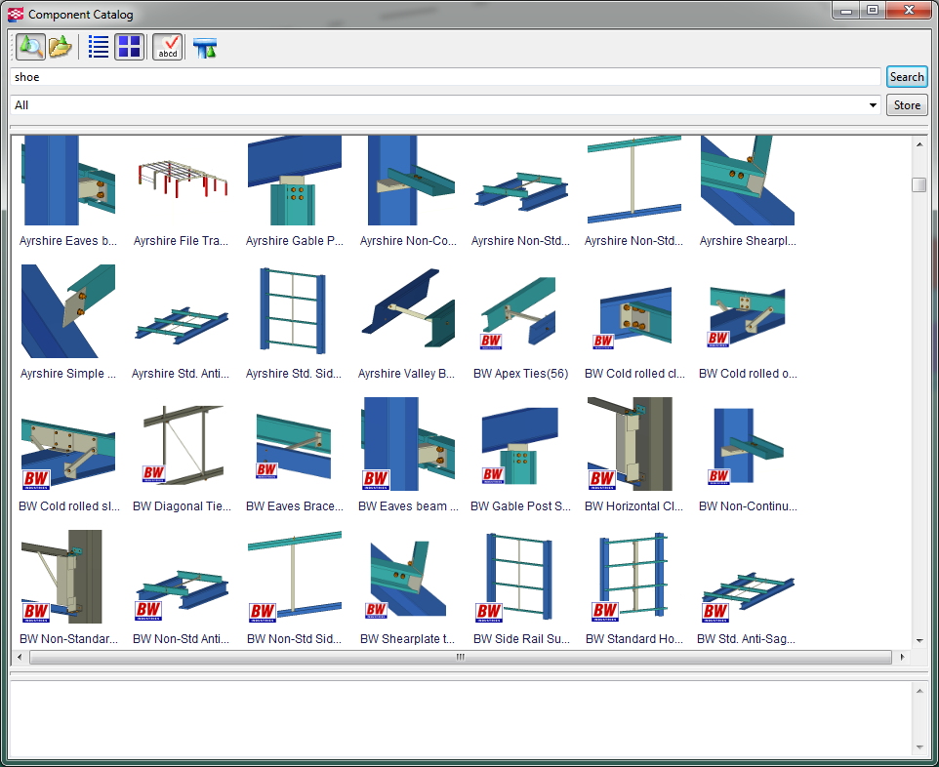Click the catalog horizontal scroll-left arrow
939x767 pixels.
pyautogui.click(x=20, y=657)
